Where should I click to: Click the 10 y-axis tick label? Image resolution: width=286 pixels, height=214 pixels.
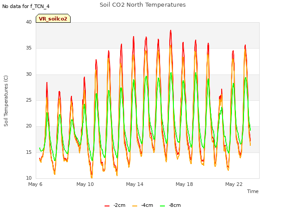coord(29,178)
